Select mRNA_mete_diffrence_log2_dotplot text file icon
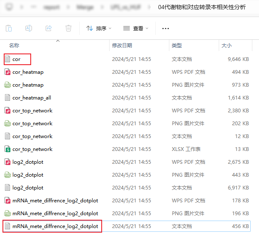This screenshot has width=259, height=238. coord(7,226)
